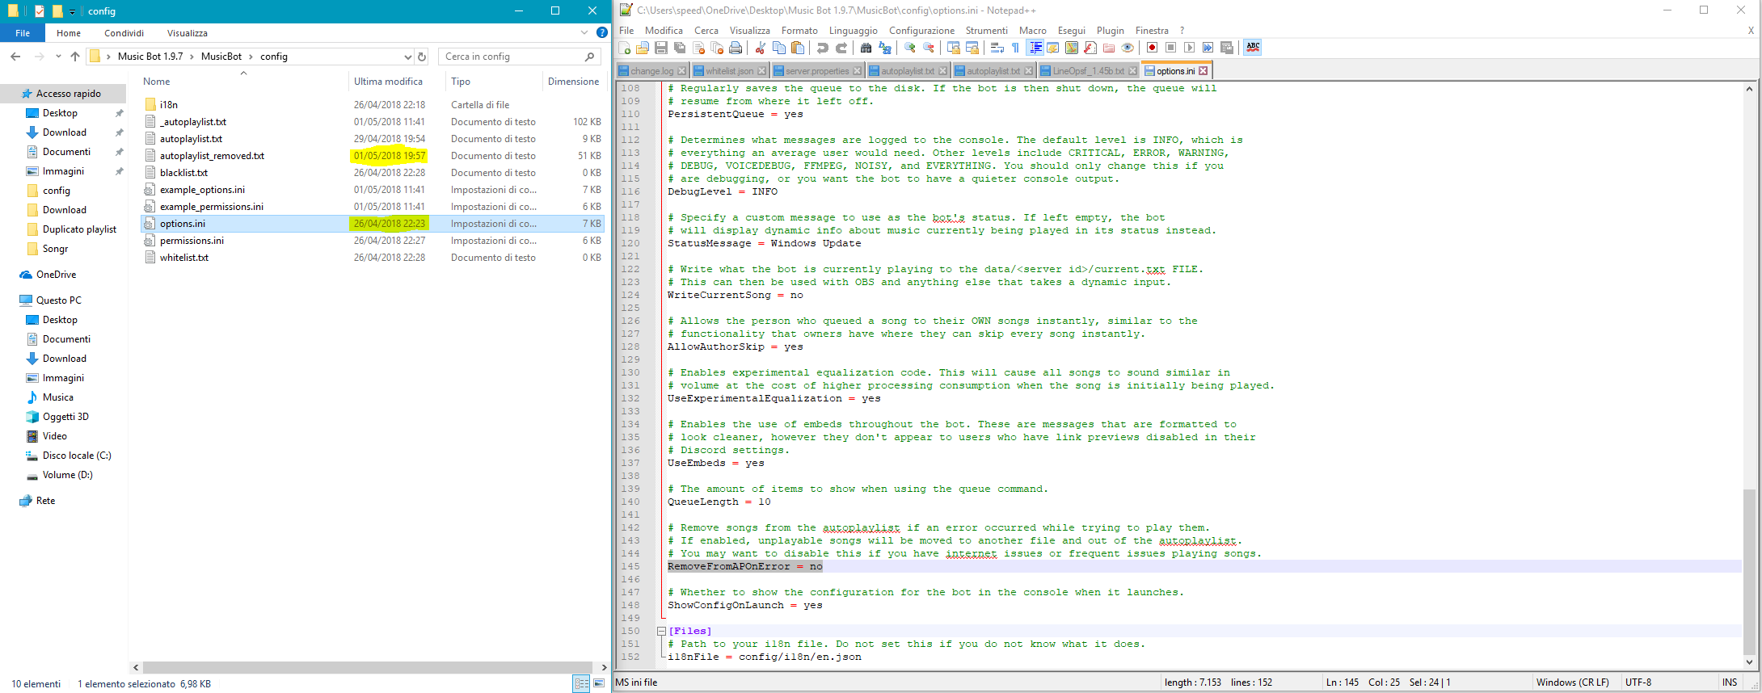
Task: Select OneDrive in the navigation pane
Action: point(56,275)
